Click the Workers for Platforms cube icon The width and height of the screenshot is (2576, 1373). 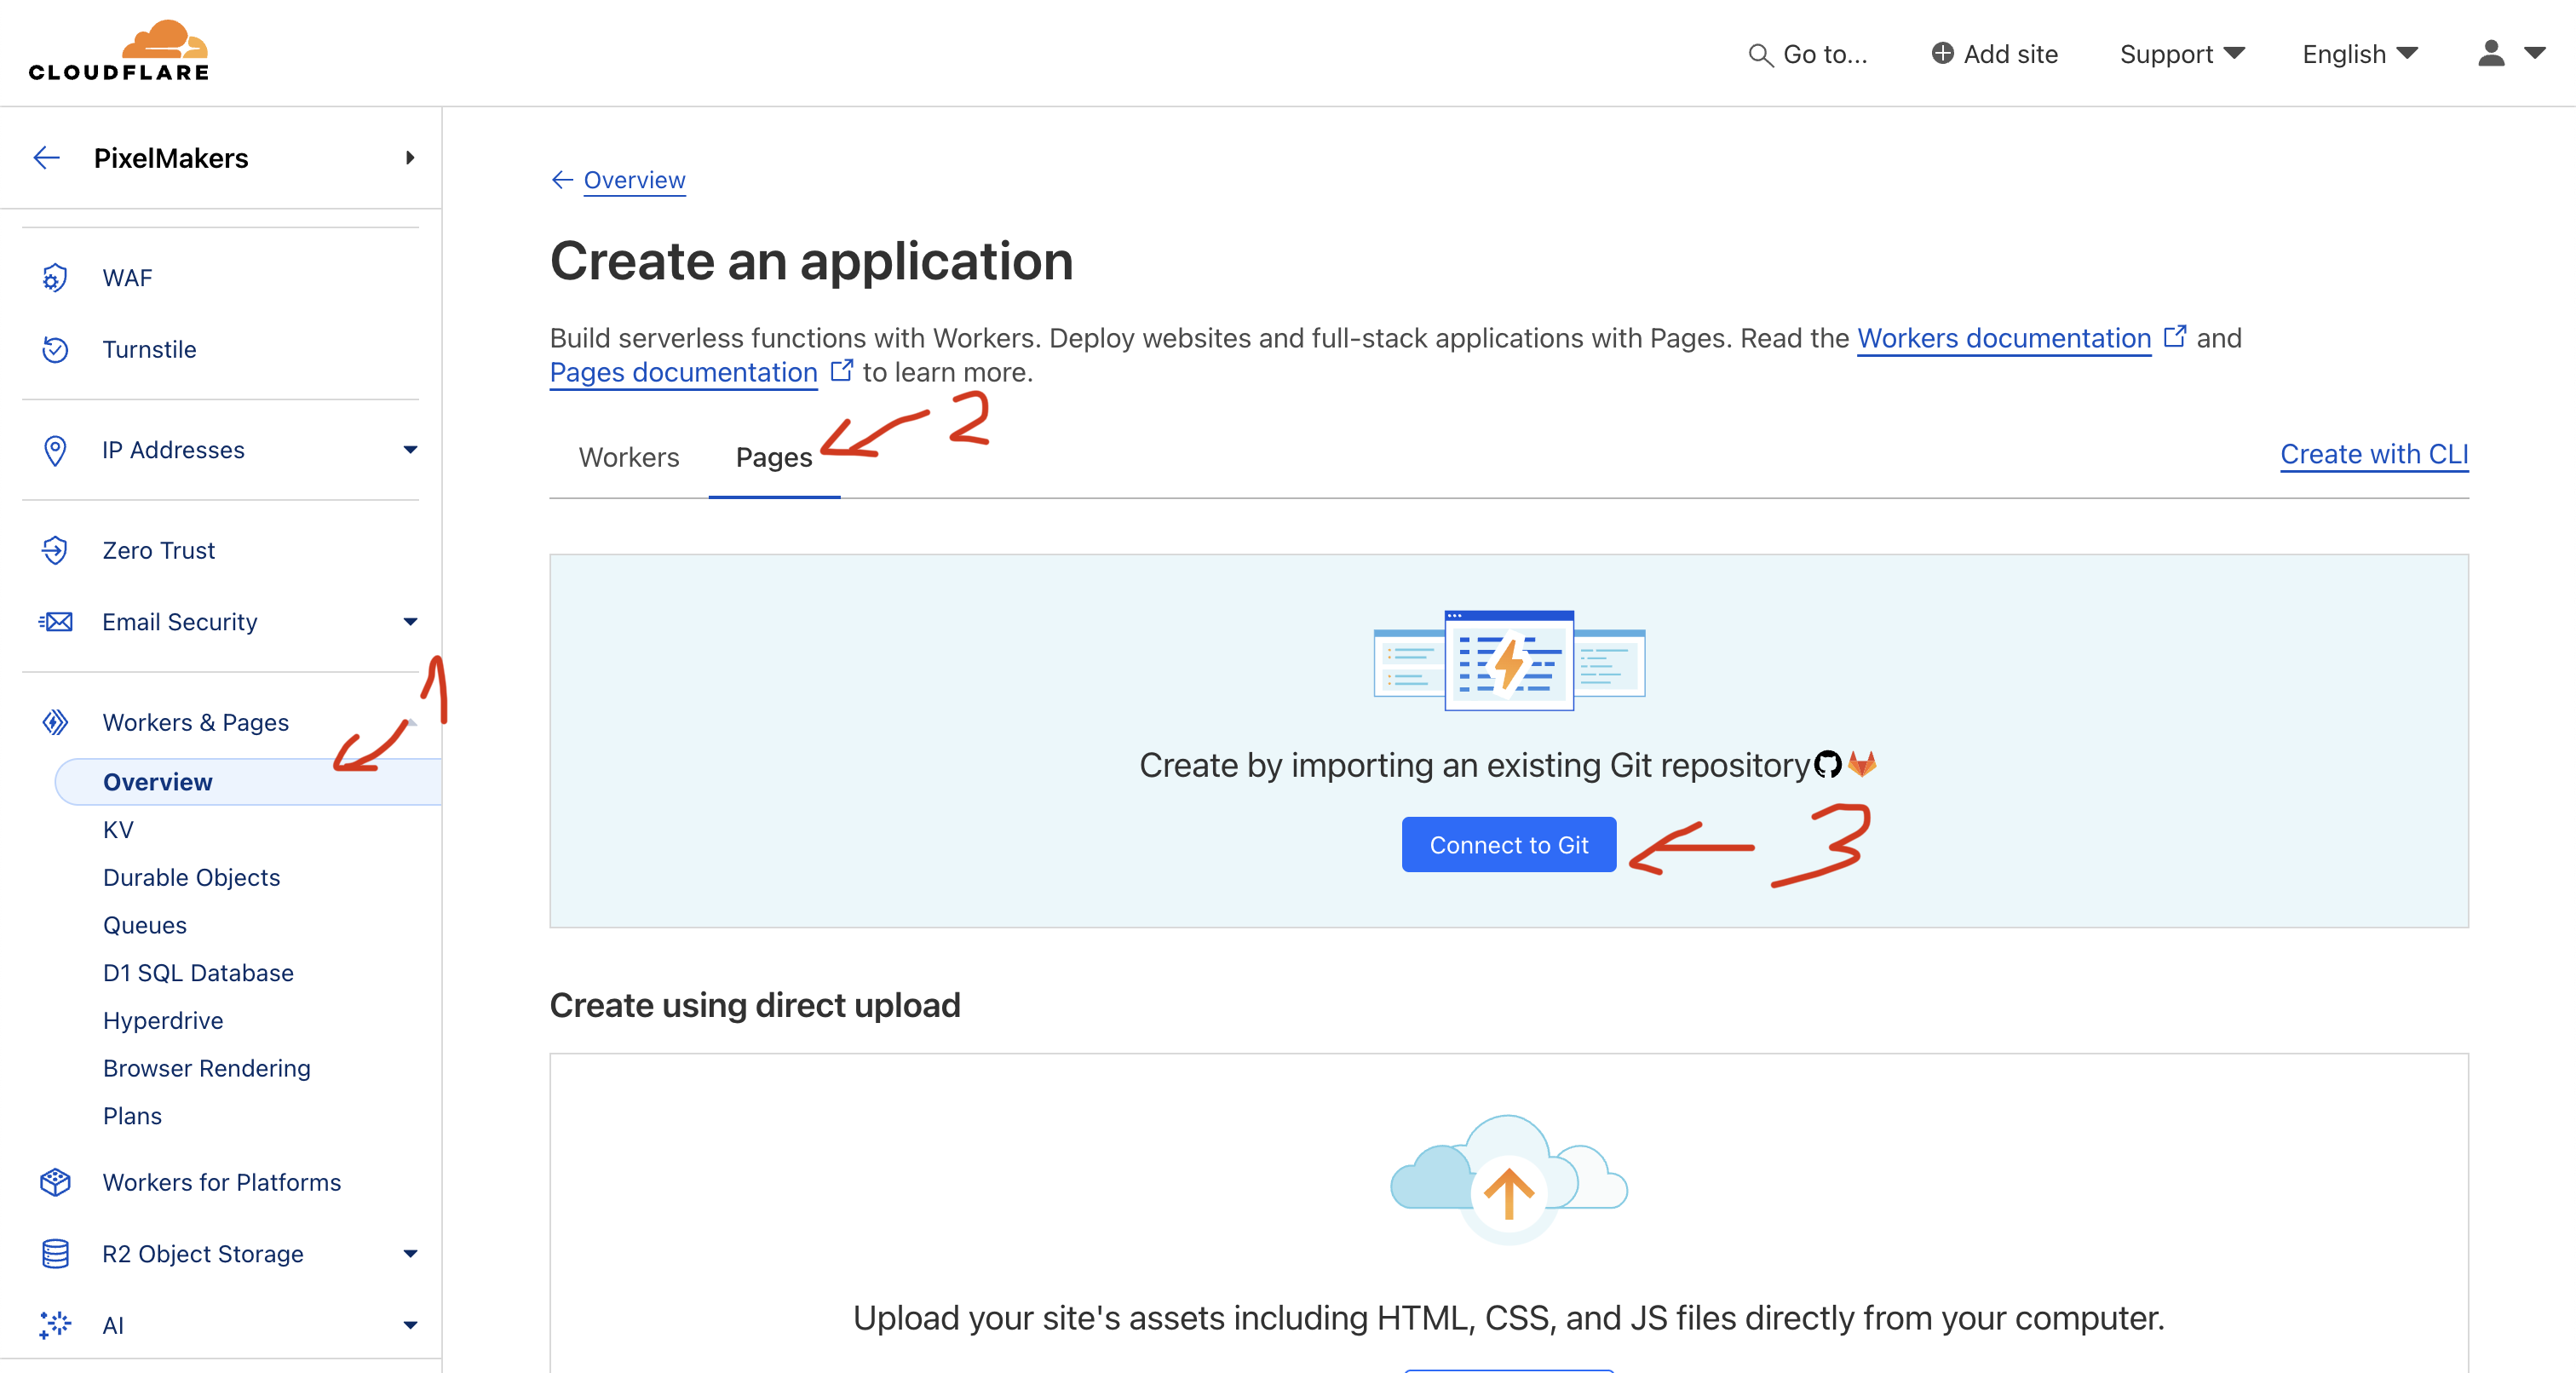coord(55,1182)
